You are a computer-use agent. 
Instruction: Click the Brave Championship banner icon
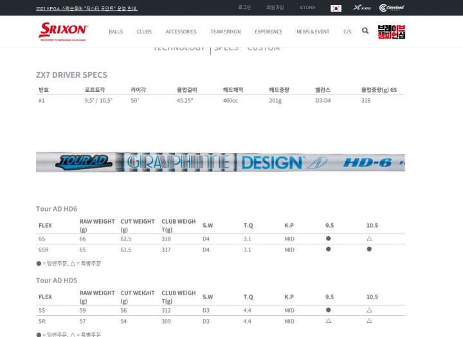(391, 32)
